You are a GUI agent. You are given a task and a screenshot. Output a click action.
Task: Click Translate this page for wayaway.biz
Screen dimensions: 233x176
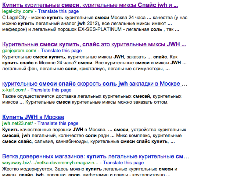(123, 163)
